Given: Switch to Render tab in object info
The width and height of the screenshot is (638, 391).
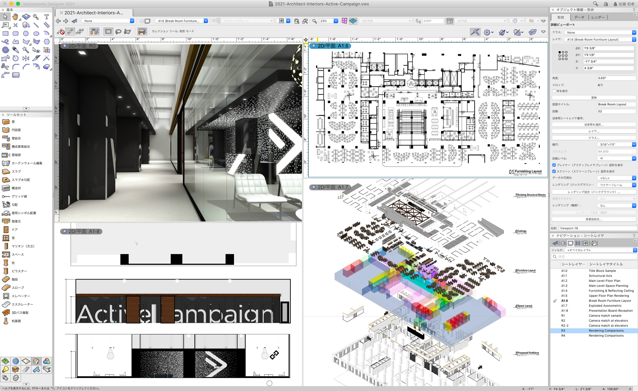Looking at the screenshot, I should (x=599, y=17).
